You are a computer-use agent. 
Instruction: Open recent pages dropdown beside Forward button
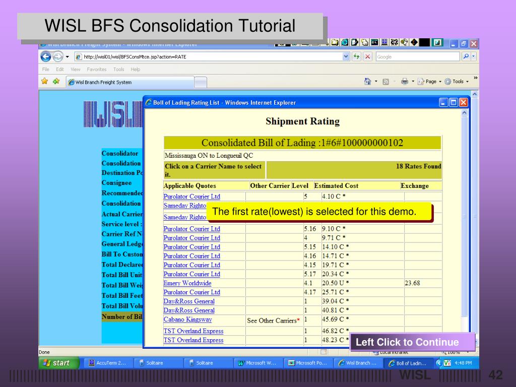(x=68, y=56)
